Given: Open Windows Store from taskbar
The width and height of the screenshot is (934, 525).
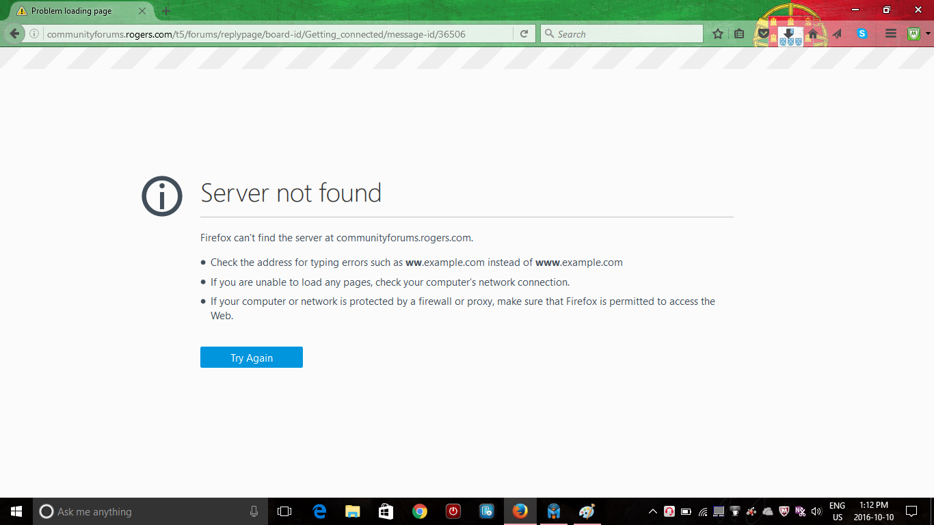Looking at the screenshot, I should [386, 511].
